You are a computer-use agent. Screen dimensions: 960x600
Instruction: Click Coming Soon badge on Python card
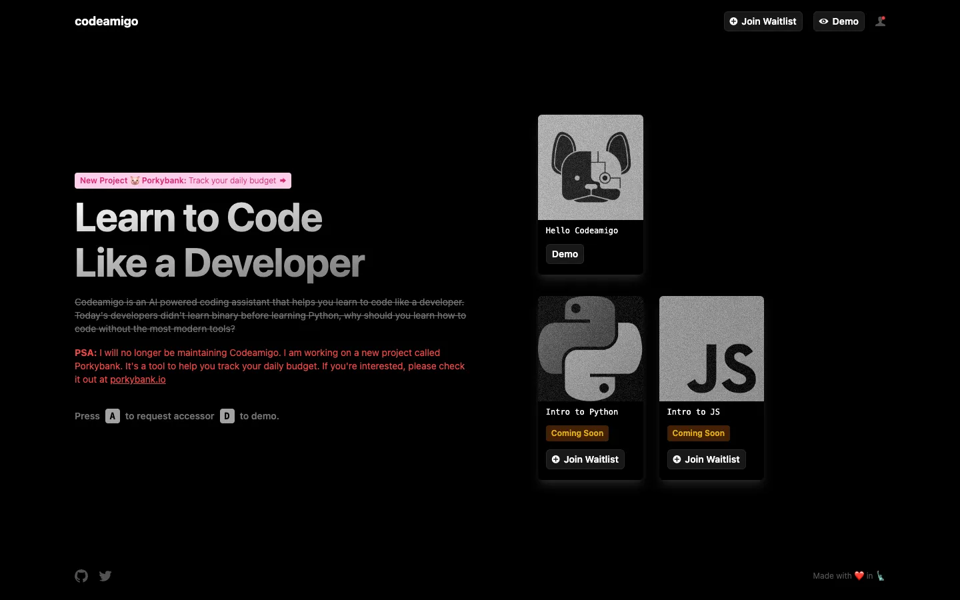pyautogui.click(x=577, y=433)
